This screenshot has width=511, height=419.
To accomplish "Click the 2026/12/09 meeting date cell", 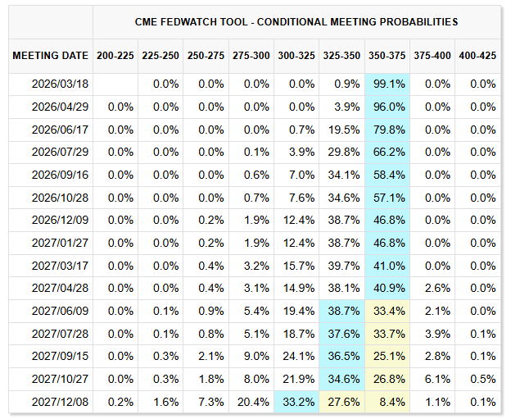I will click(61, 220).
